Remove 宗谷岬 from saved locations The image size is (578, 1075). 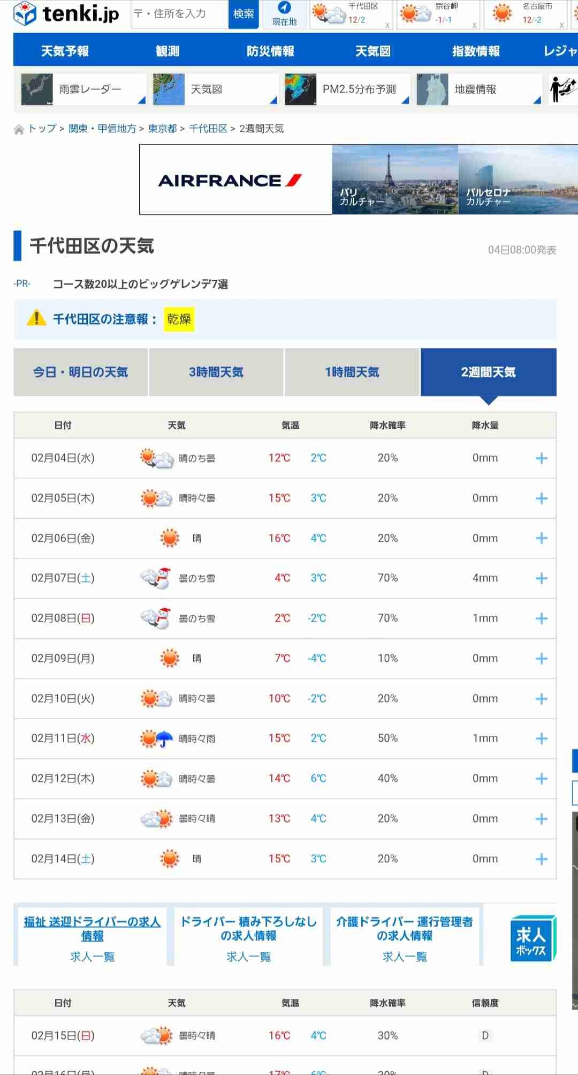click(474, 25)
